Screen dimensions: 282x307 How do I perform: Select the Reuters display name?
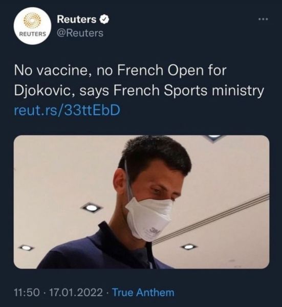(77, 19)
